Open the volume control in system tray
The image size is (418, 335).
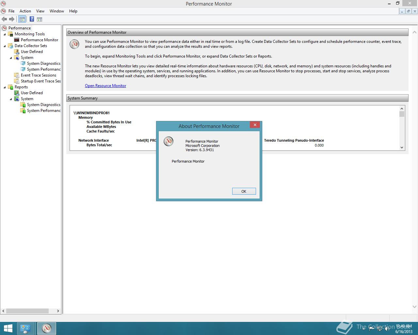click(x=387, y=329)
